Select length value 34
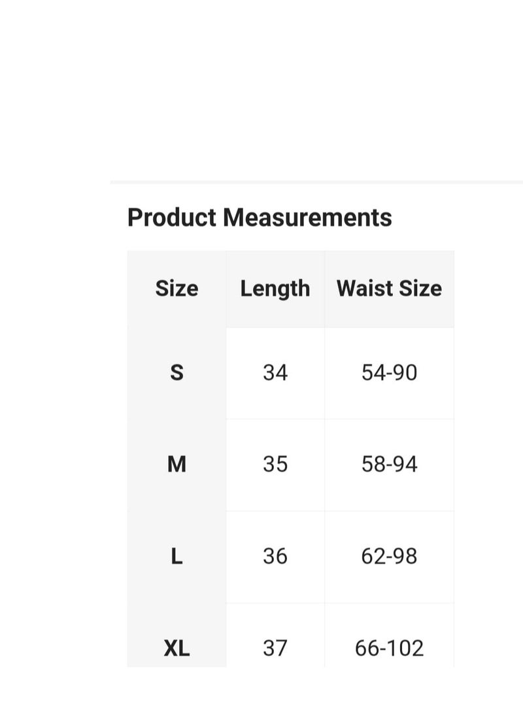Screen dimensions: 523x716 pos(275,373)
